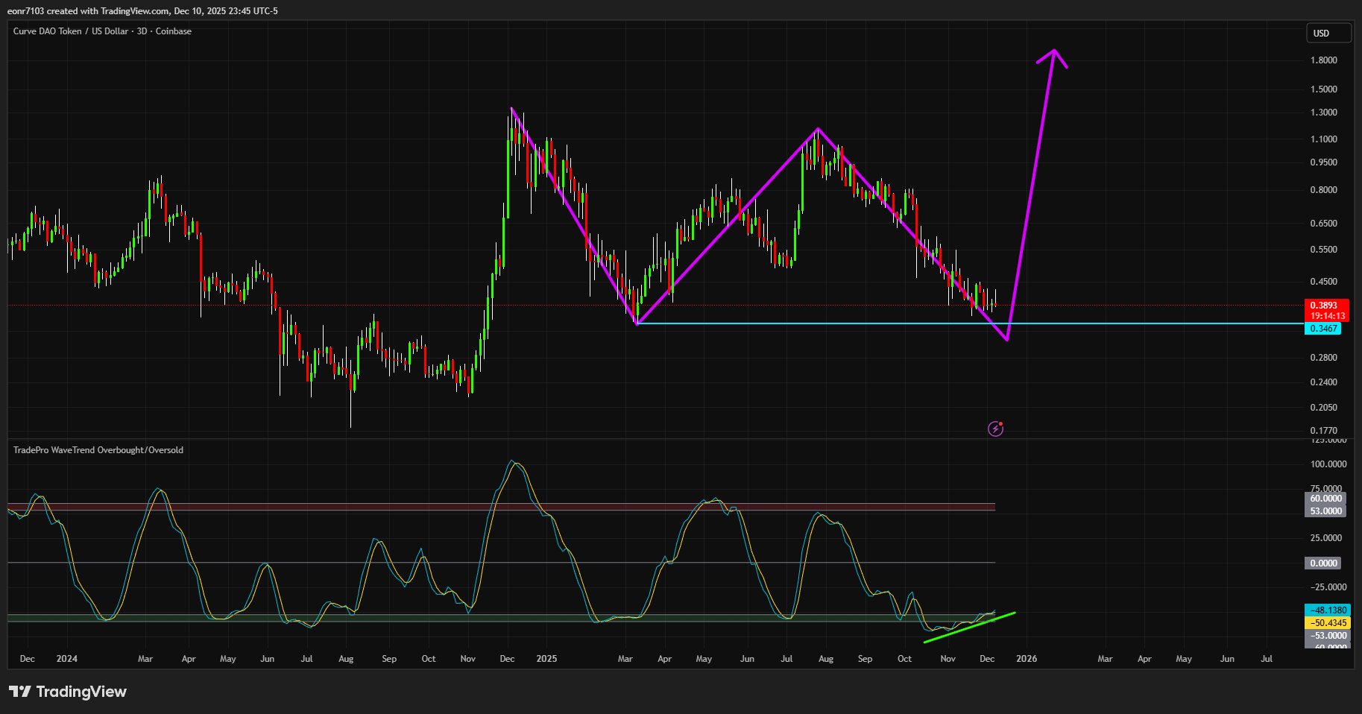Click the 1.8000 price axis label
This screenshot has height=714, width=1362.
pos(1323,60)
